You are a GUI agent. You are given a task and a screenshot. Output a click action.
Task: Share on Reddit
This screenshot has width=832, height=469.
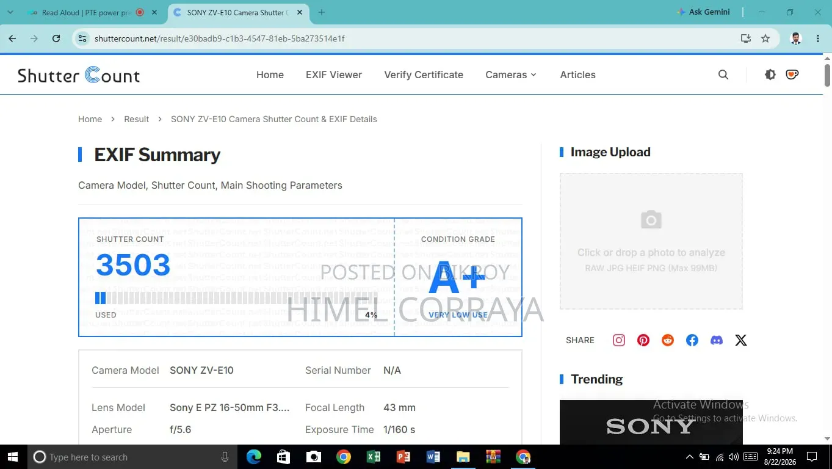point(668,340)
